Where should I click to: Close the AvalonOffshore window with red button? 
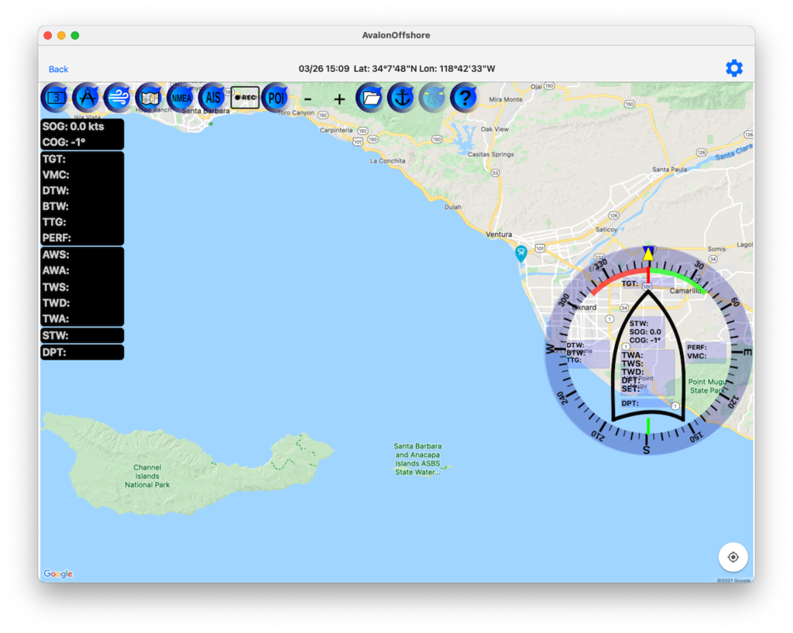click(48, 36)
